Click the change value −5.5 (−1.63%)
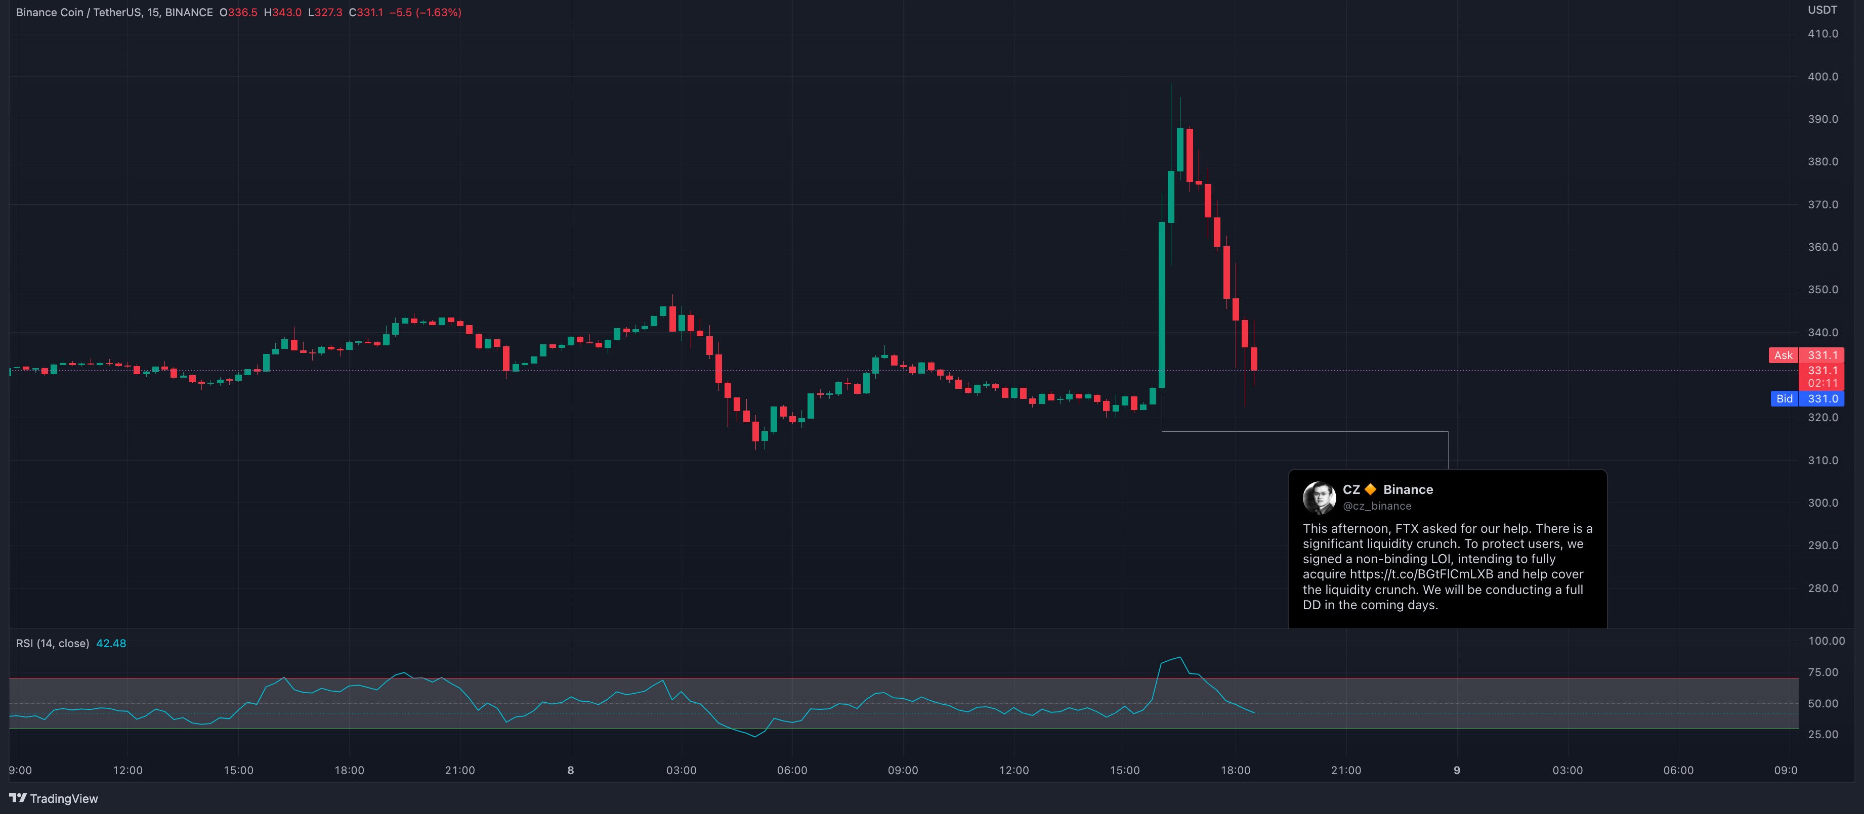Viewport: 1864px width, 814px height. [425, 12]
